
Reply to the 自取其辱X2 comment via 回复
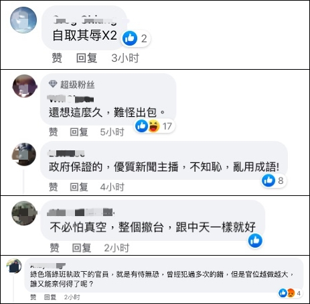[86, 58]
